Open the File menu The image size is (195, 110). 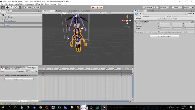(2, 4)
